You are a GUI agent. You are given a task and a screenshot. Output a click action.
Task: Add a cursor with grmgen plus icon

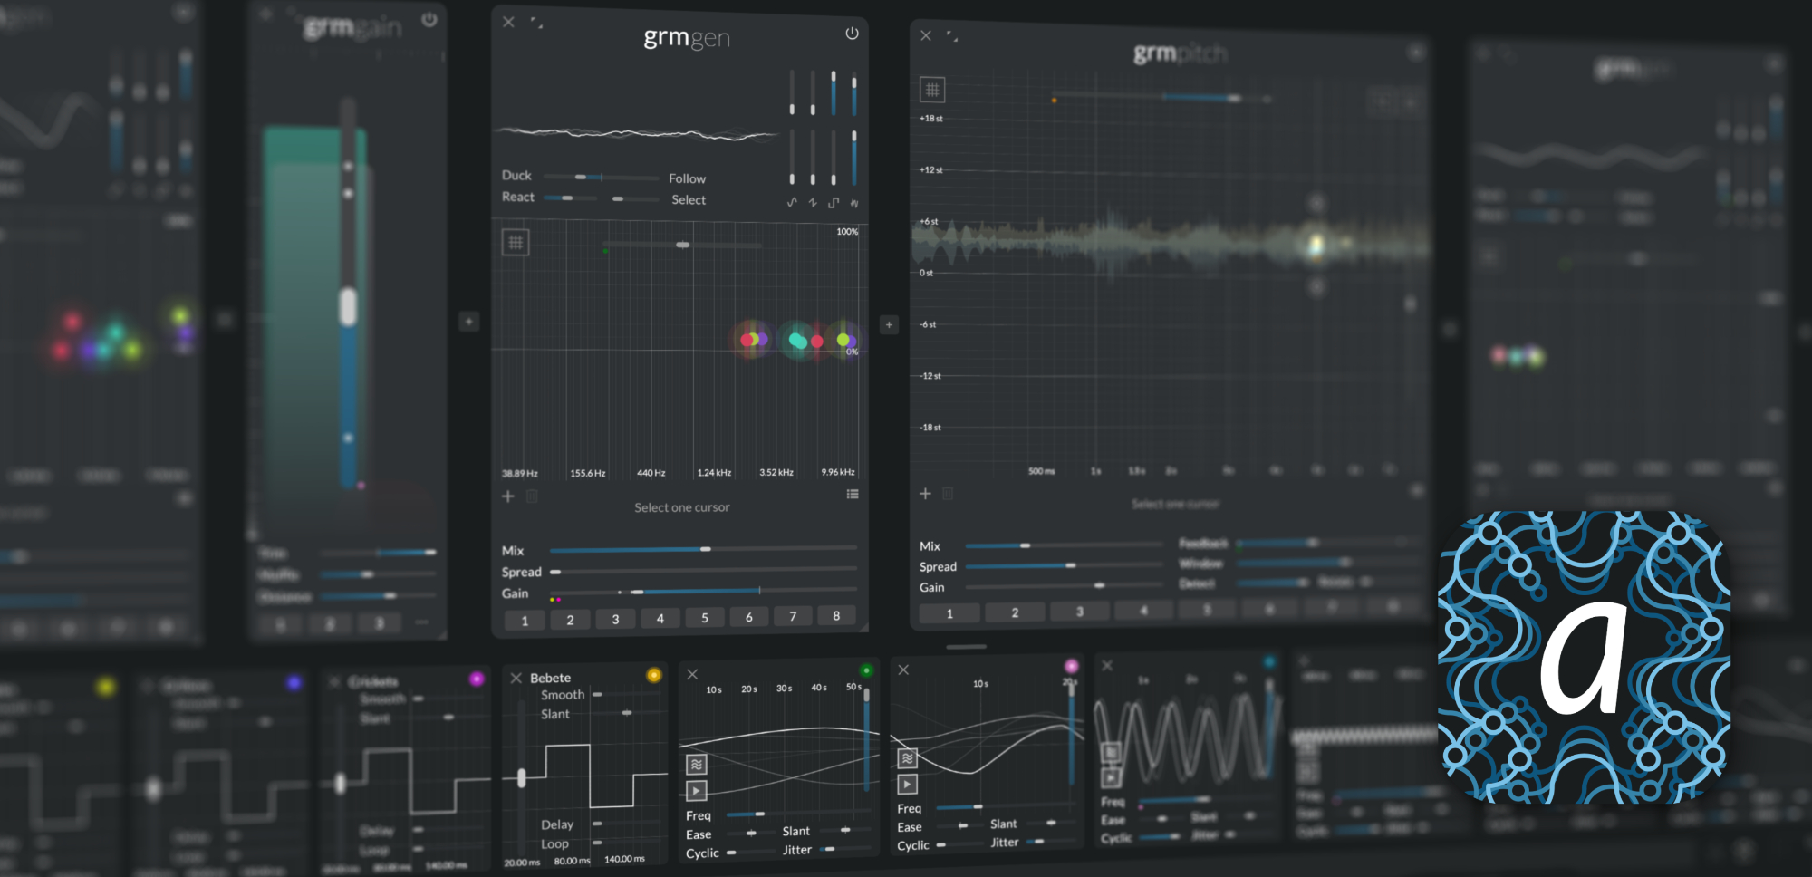point(508,496)
